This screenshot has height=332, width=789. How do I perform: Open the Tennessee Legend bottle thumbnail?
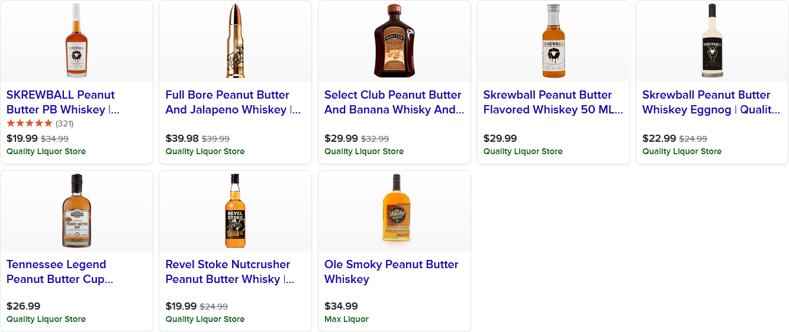(76, 211)
